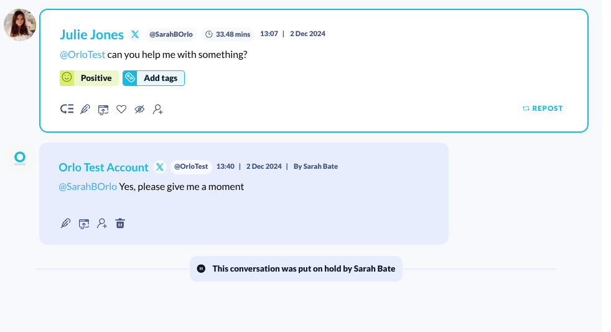Click the pause icon on the on-hold notice
611x332 pixels.
(201, 268)
